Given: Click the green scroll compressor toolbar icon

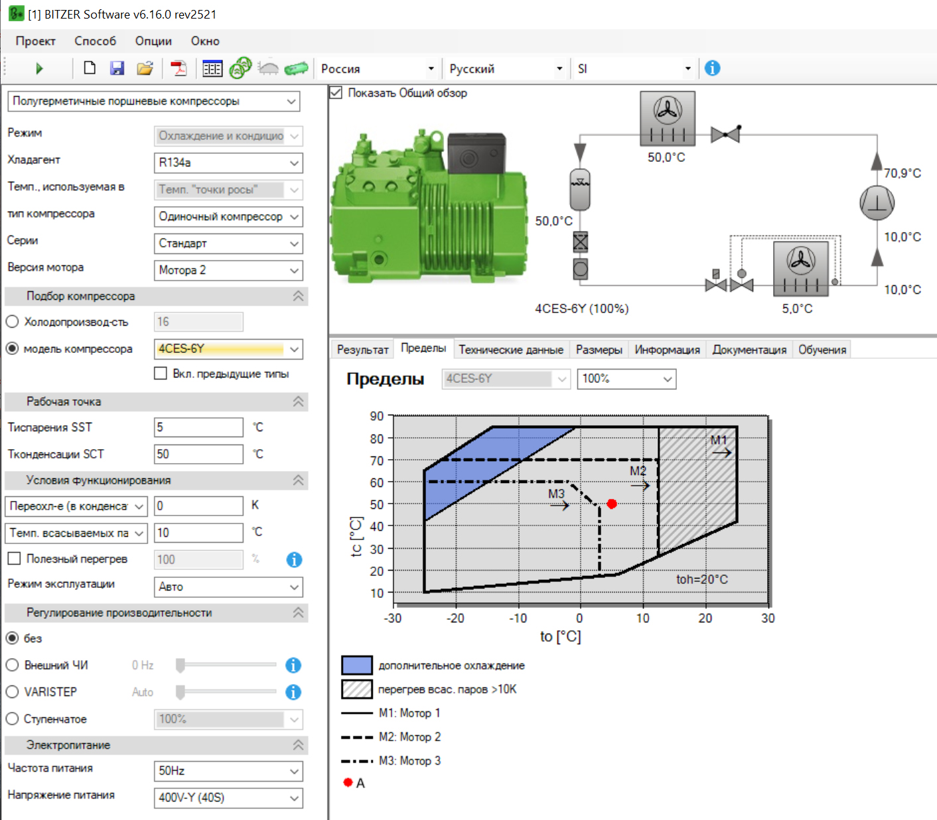Looking at the screenshot, I should (x=240, y=68).
